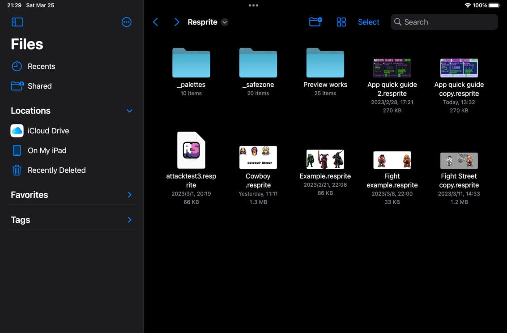Open On My iPad location
This screenshot has width=507, height=333.
[47, 150]
